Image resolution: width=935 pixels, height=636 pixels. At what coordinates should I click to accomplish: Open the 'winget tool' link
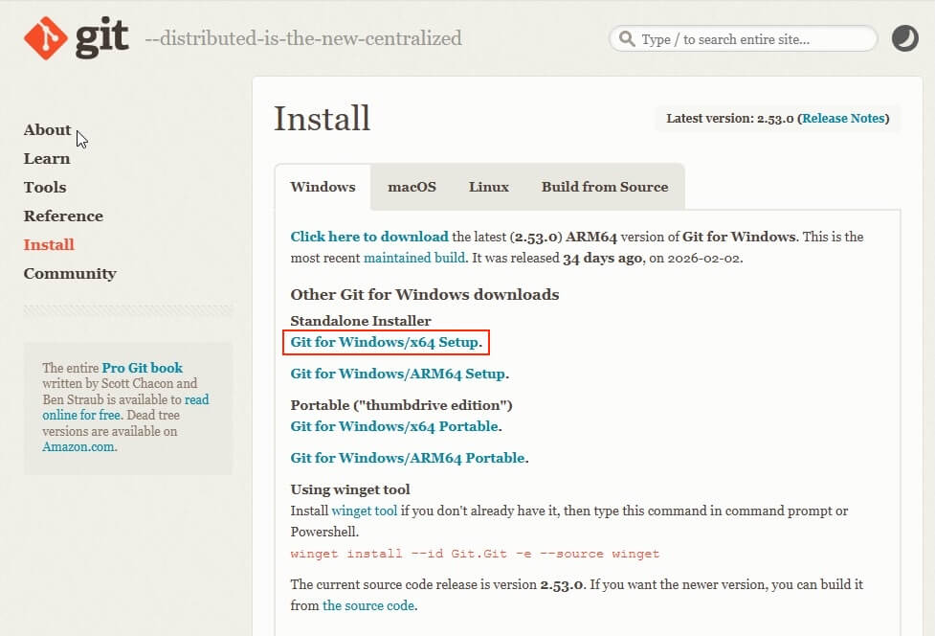click(365, 511)
